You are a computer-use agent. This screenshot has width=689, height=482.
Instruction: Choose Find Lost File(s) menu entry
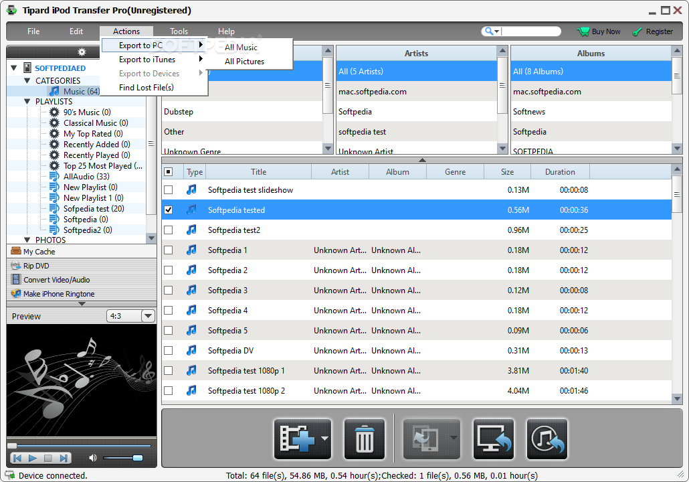click(155, 88)
